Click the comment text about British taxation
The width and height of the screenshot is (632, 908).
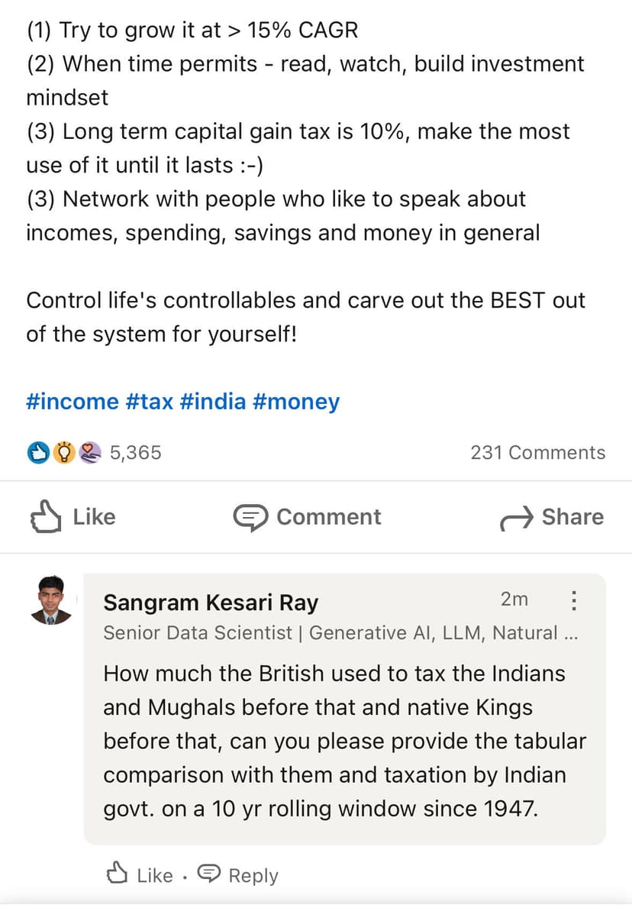tap(343, 741)
